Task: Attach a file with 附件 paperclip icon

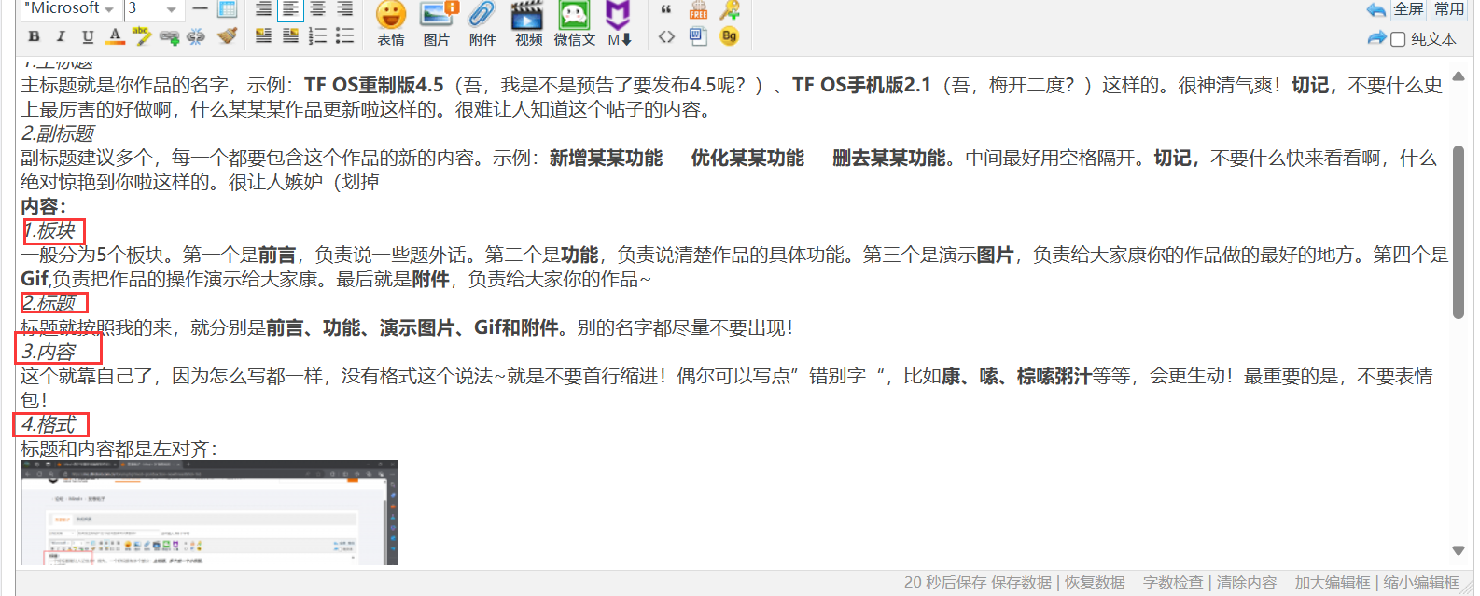Action: click(x=482, y=23)
